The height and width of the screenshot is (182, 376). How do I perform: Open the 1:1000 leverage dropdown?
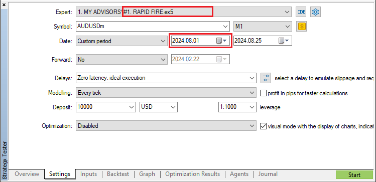point(237,107)
